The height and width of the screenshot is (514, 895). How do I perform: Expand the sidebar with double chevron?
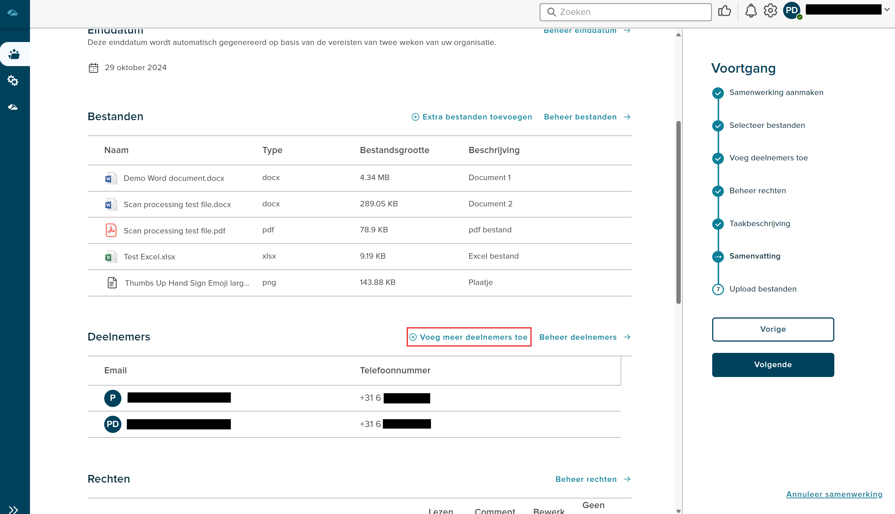coord(14,510)
